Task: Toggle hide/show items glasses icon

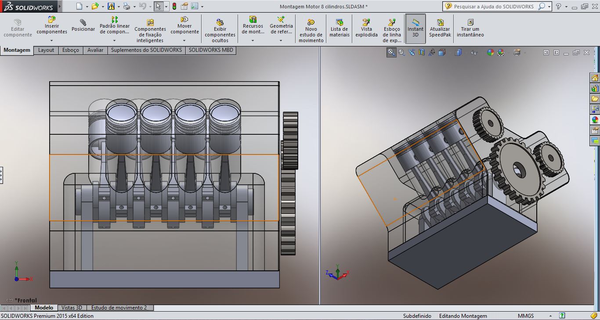Action: coord(473,53)
